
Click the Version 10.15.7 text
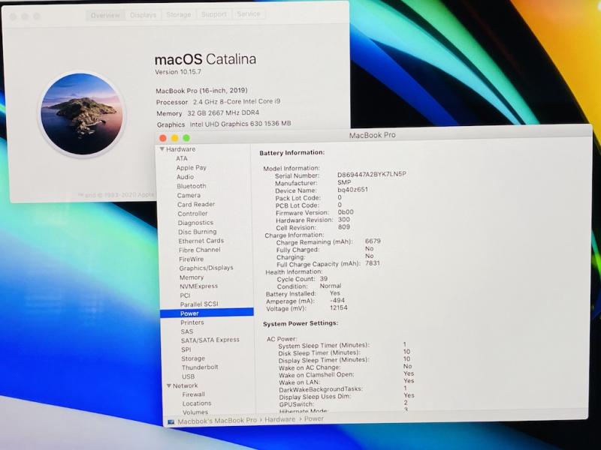pos(178,72)
